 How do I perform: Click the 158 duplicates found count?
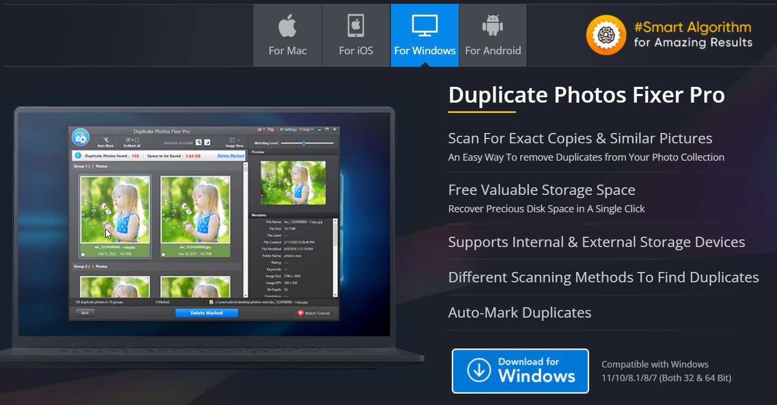tap(135, 156)
